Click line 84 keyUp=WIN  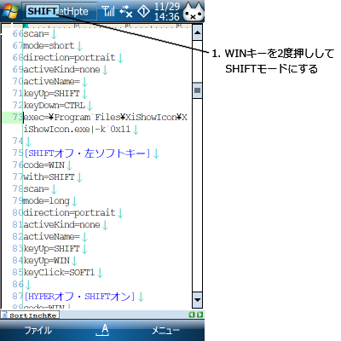click(46, 260)
